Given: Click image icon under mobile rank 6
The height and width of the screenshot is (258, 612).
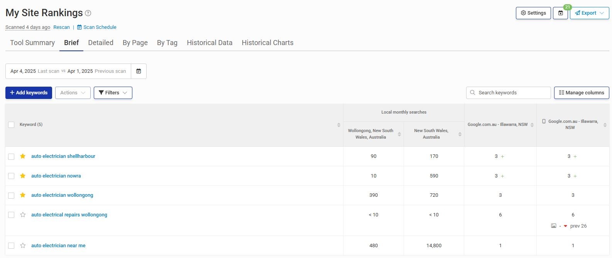Looking at the screenshot, I should 553,226.
